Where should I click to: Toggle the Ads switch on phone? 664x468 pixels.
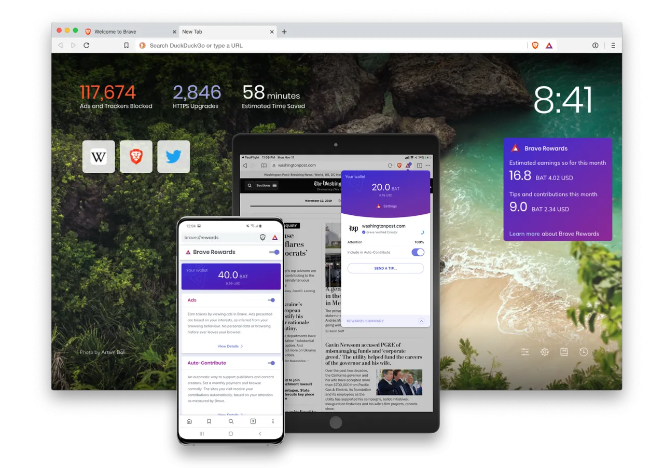coord(271,300)
